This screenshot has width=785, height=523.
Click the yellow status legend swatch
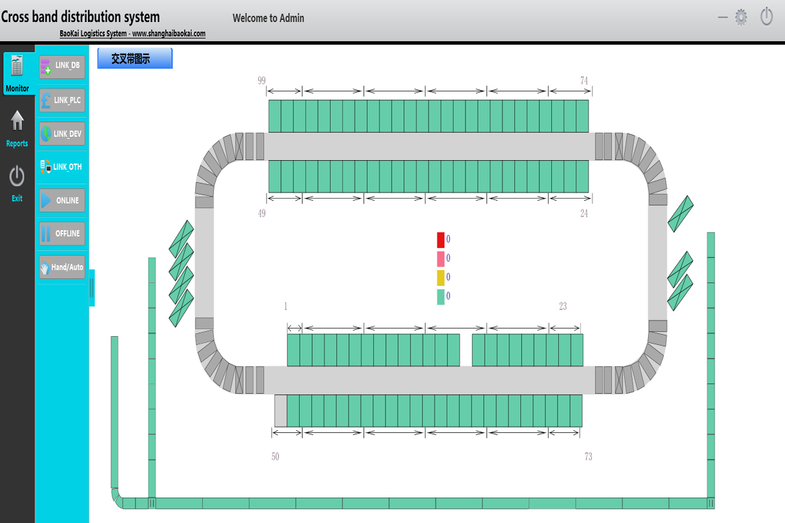pyautogui.click(x=441, y=278)
